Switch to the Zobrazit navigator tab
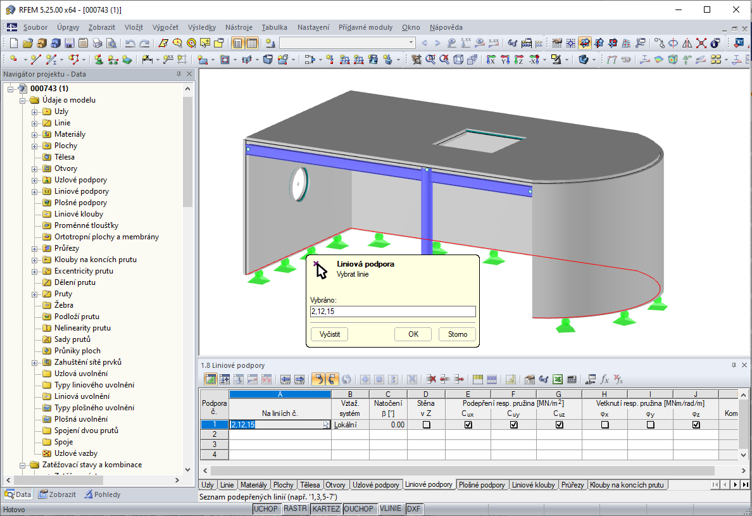 (58, 494)
